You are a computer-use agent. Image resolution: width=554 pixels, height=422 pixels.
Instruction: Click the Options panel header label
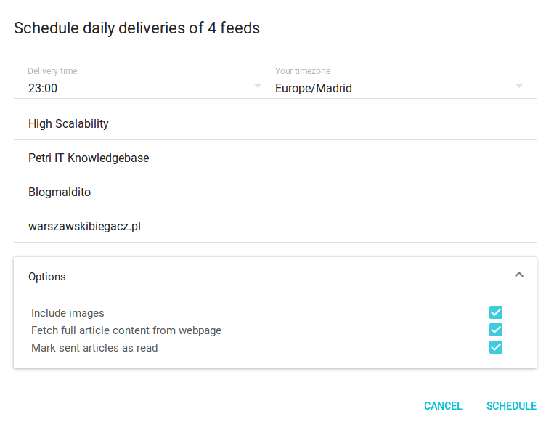coord(47,277)
